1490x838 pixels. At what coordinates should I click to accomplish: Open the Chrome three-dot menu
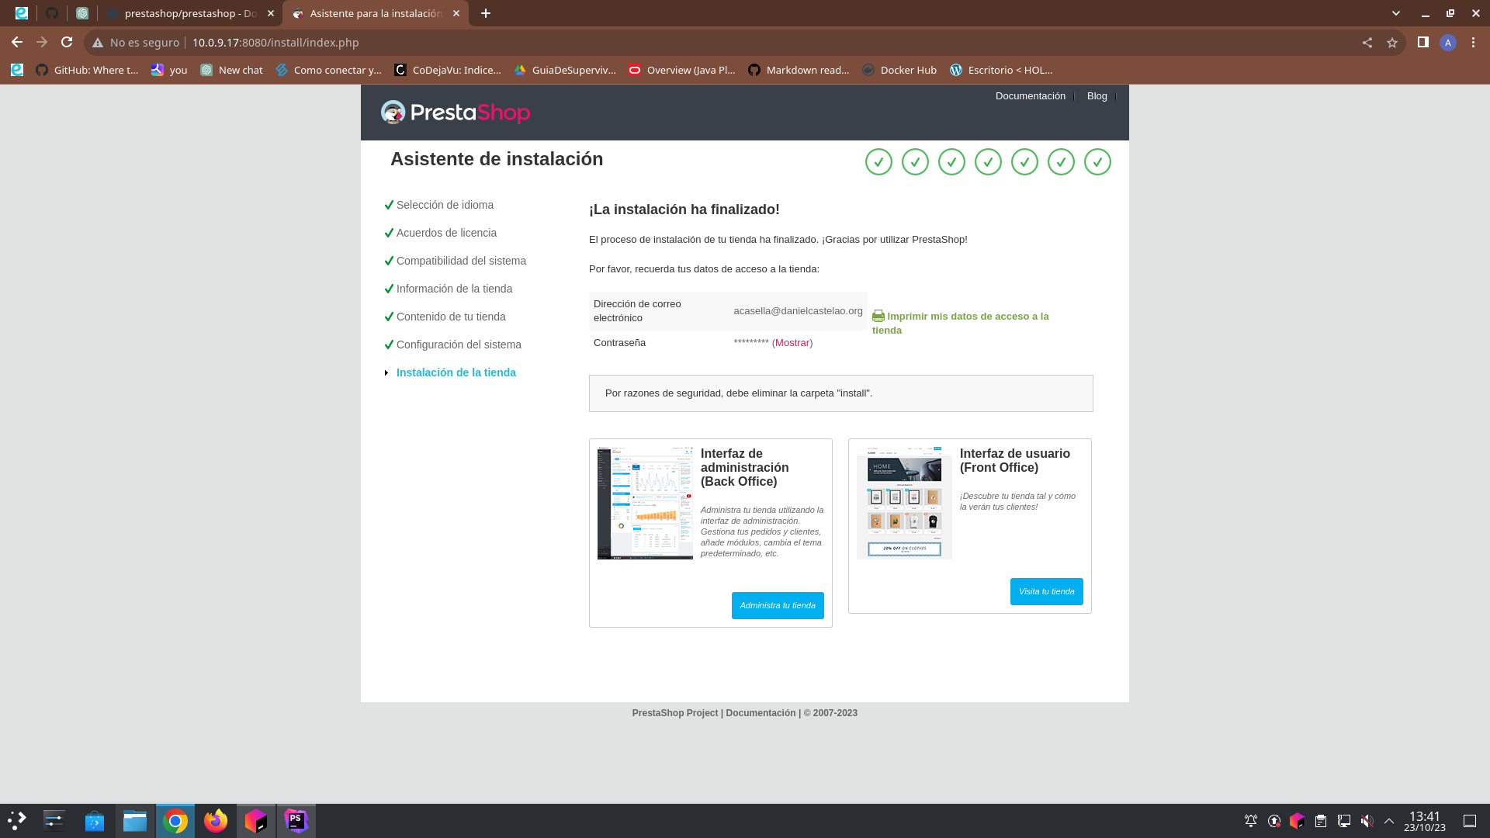pos(1473,43)
